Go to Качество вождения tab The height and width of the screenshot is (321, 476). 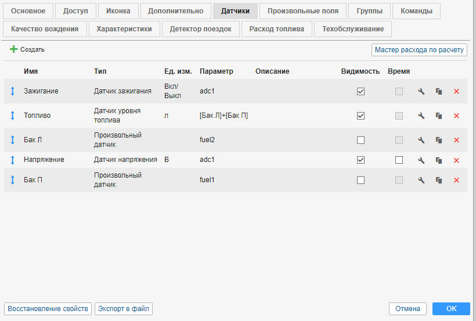click(45, 29)
